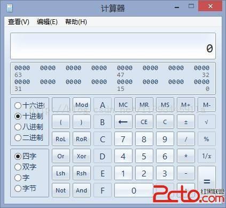This screenshot has width=226, height=208.
Task: Click the digit 4 button
Action: pyautogui.click(x=123, y=156)
